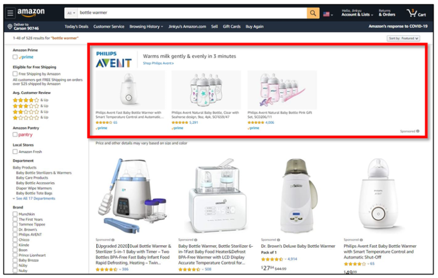Open the All departments search dropdown

[x=71, y=13]
